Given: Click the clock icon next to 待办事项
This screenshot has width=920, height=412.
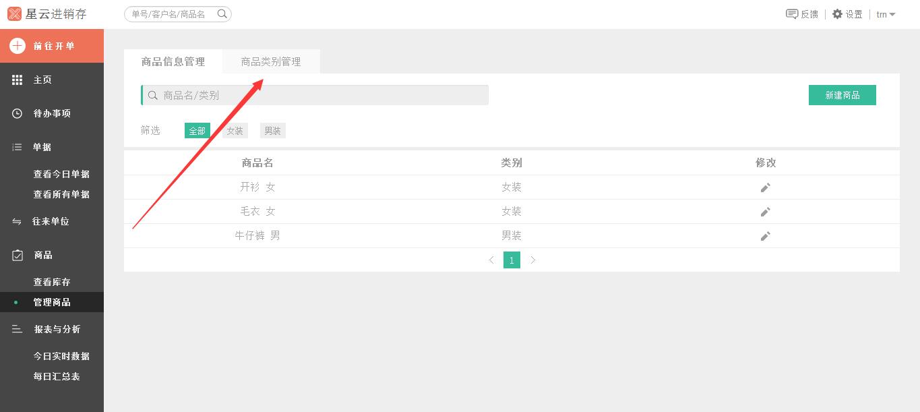Looking at the screenshot, I should click(16, 113).
